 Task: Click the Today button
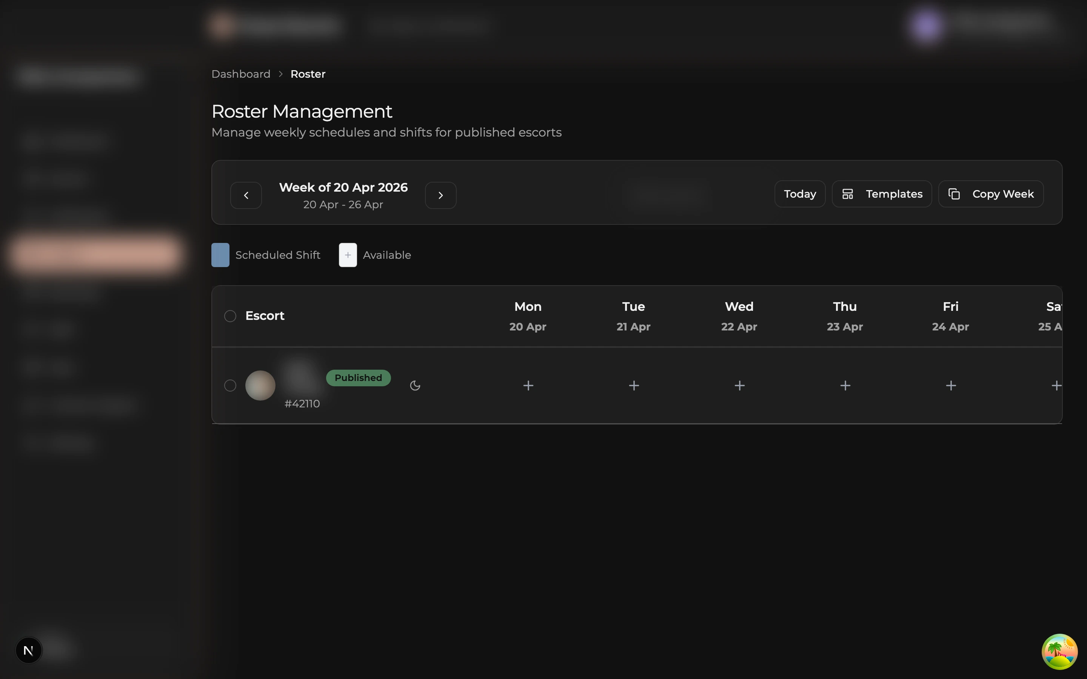click(799, 194)
